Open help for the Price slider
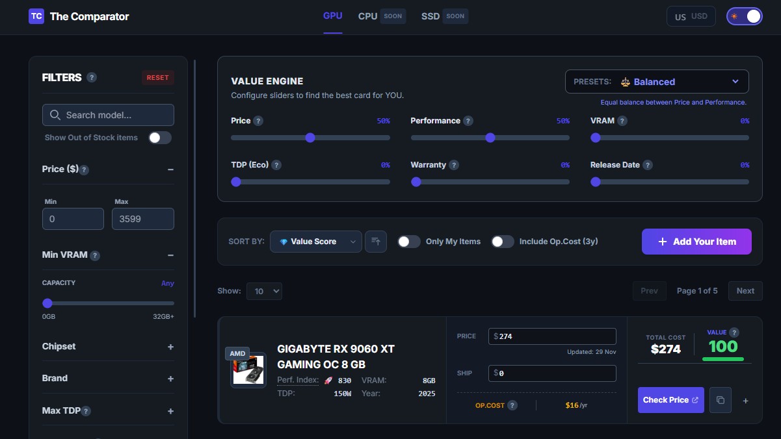 (x=258, y=121)
